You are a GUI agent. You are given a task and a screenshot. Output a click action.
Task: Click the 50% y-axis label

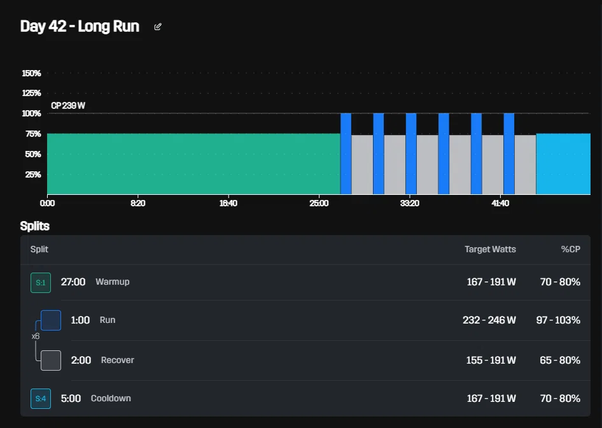tap(33, 154)
